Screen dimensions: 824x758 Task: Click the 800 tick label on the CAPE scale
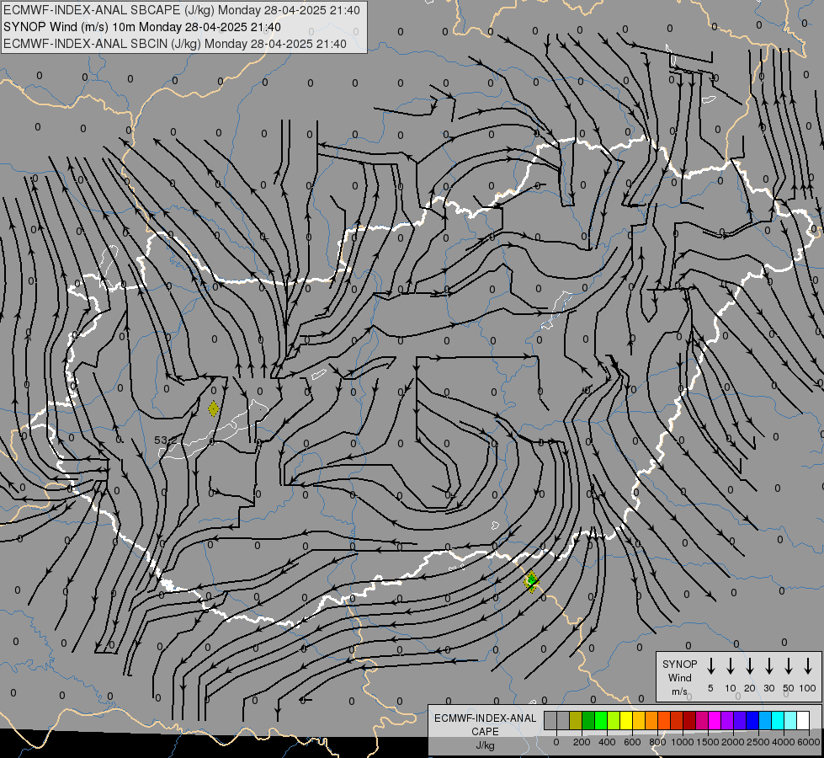(657, 742)
